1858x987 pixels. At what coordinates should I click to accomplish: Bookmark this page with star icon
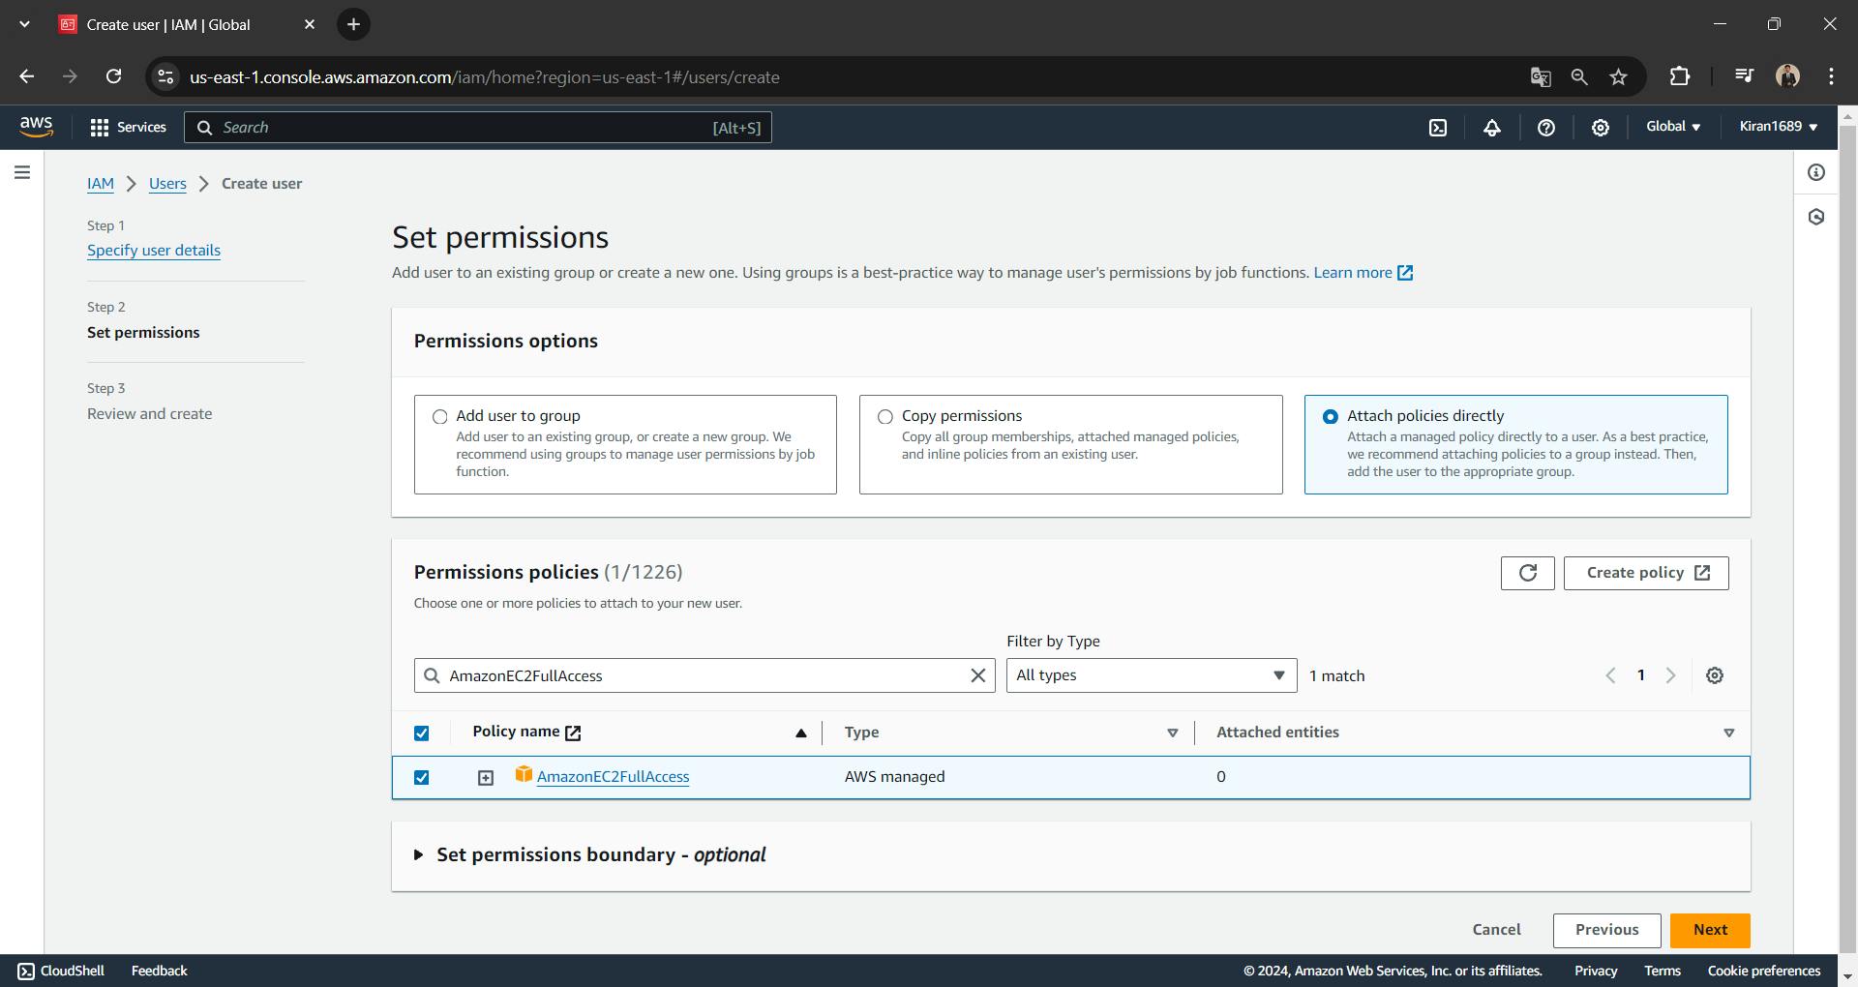(1618, 76)
